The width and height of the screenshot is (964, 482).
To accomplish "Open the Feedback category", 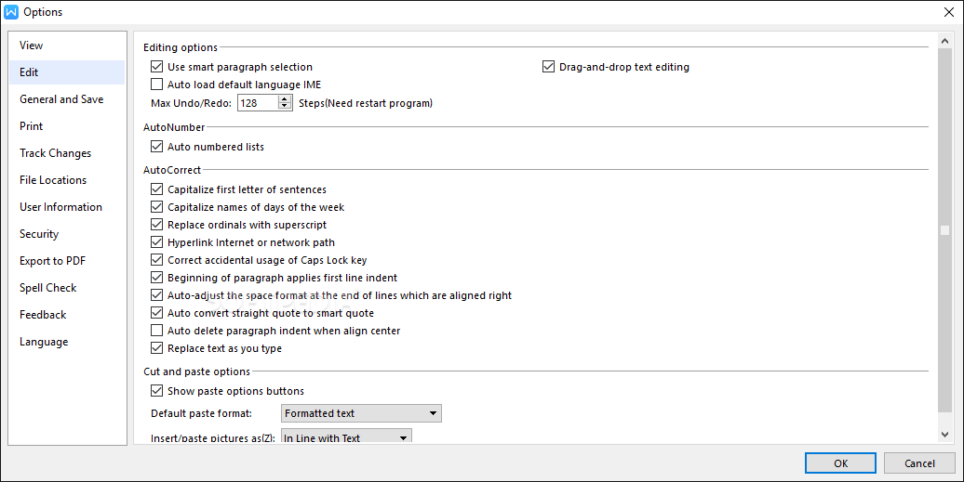I will (67, 315).
